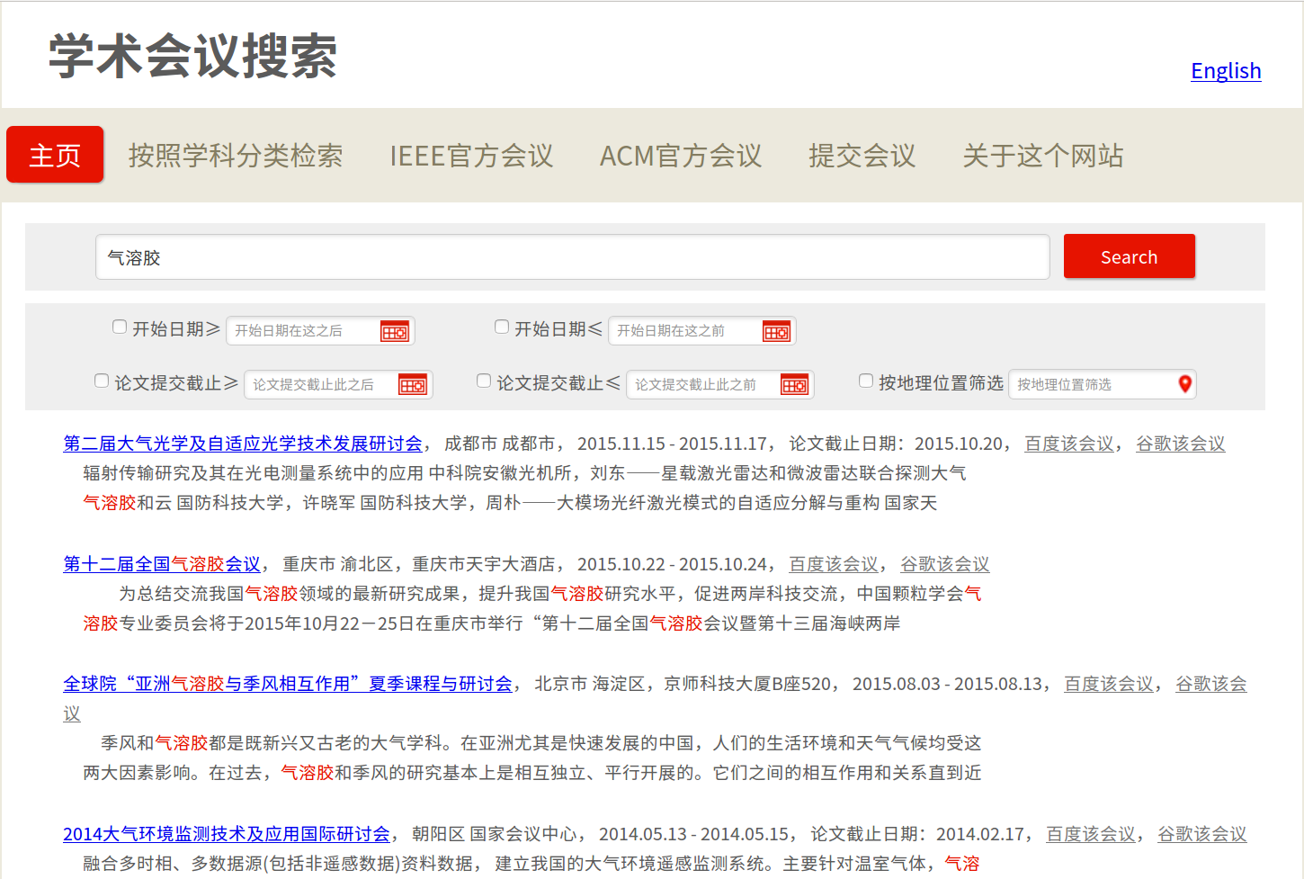This screenshot has width=1304, height=879.
Task: Check the 按地理位置筛选 option
Action: (x=865, y=380)
